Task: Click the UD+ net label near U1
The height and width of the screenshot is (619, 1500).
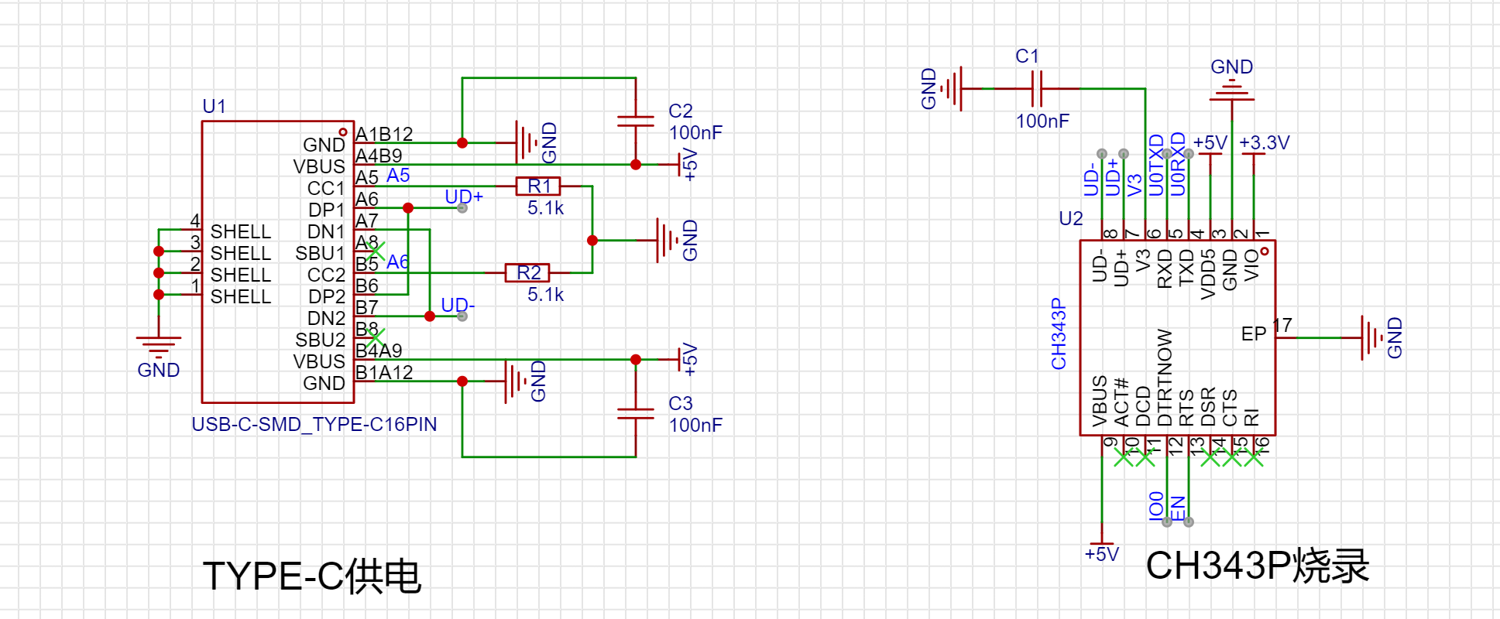Action: coord(463,197)
